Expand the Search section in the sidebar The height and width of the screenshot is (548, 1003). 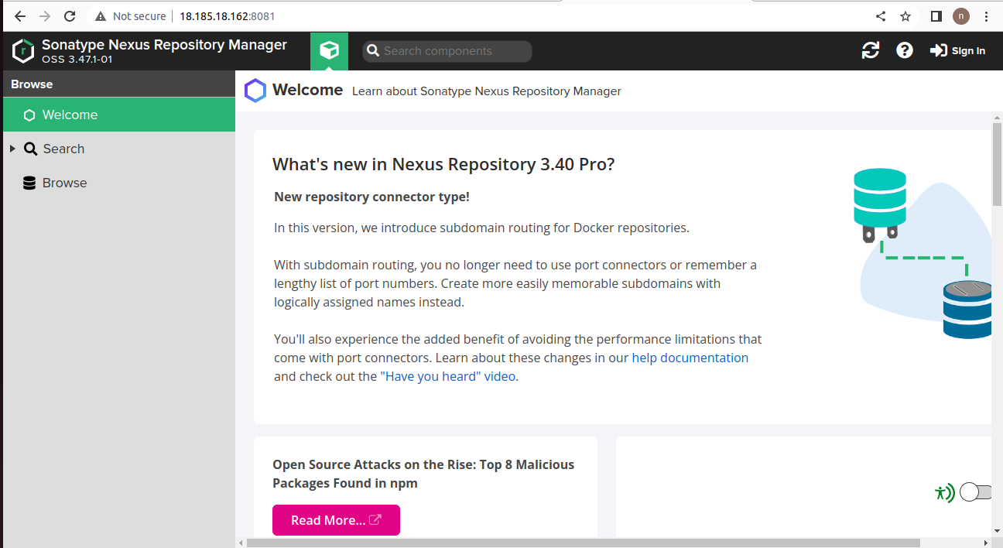(12, 148)
